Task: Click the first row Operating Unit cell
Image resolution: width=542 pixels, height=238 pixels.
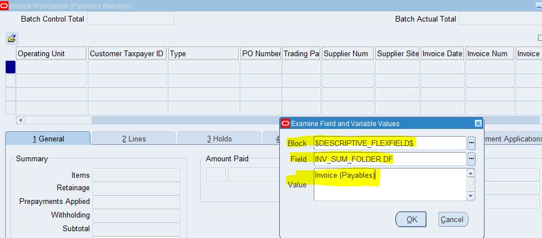Action: point(51,67)
